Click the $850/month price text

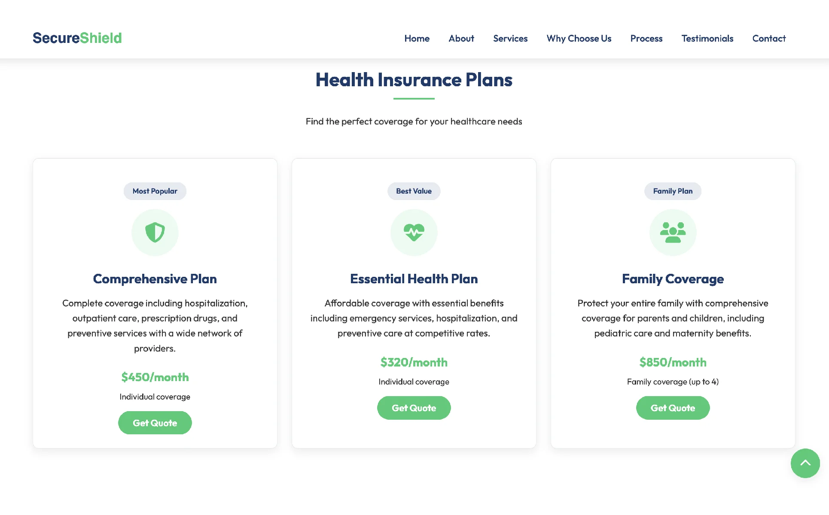673,362
